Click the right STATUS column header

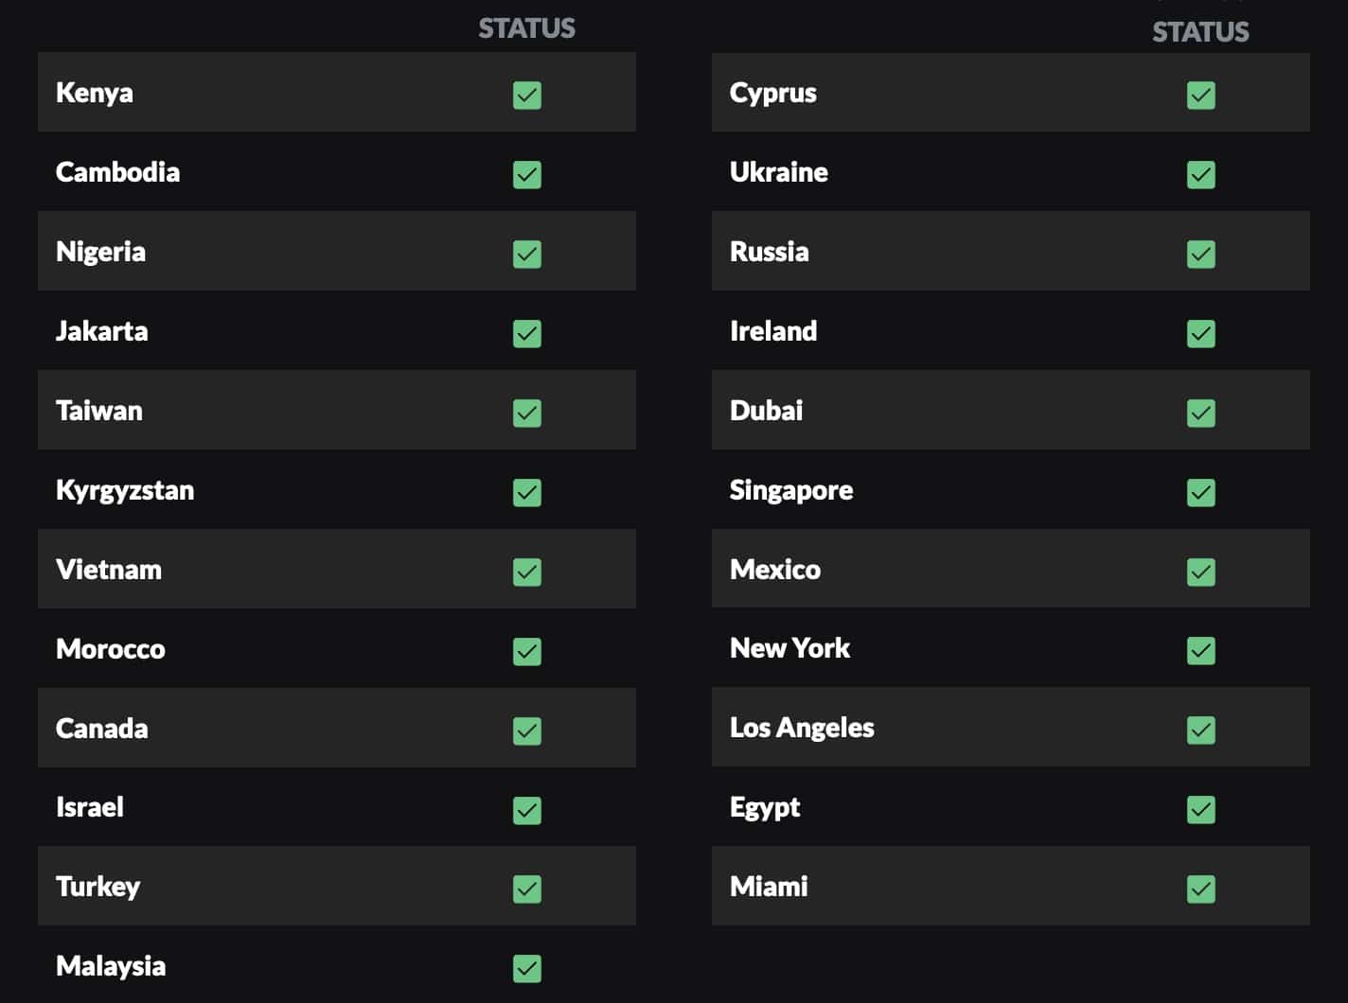pyautogui.click(x=1199, y=31)
